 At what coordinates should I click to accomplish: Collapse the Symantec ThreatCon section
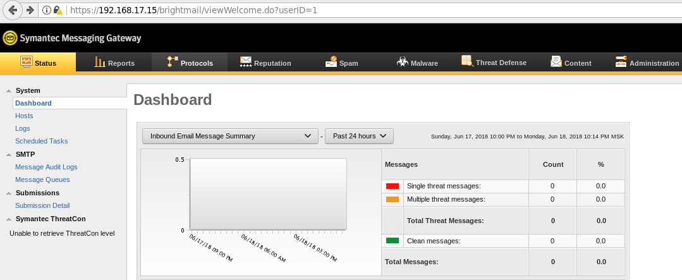click(x=8, y=219)
